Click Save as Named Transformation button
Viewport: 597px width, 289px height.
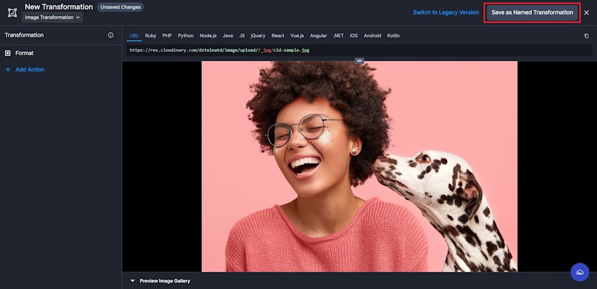pyautogui.click(x=532, y=13)
